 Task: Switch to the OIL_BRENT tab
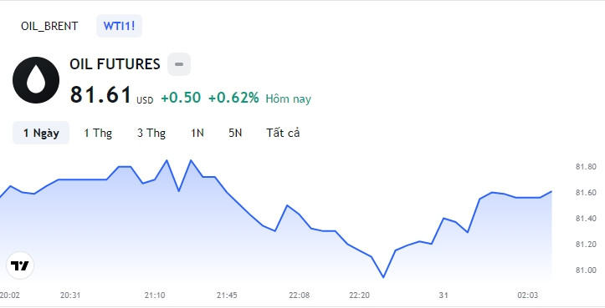49,26
